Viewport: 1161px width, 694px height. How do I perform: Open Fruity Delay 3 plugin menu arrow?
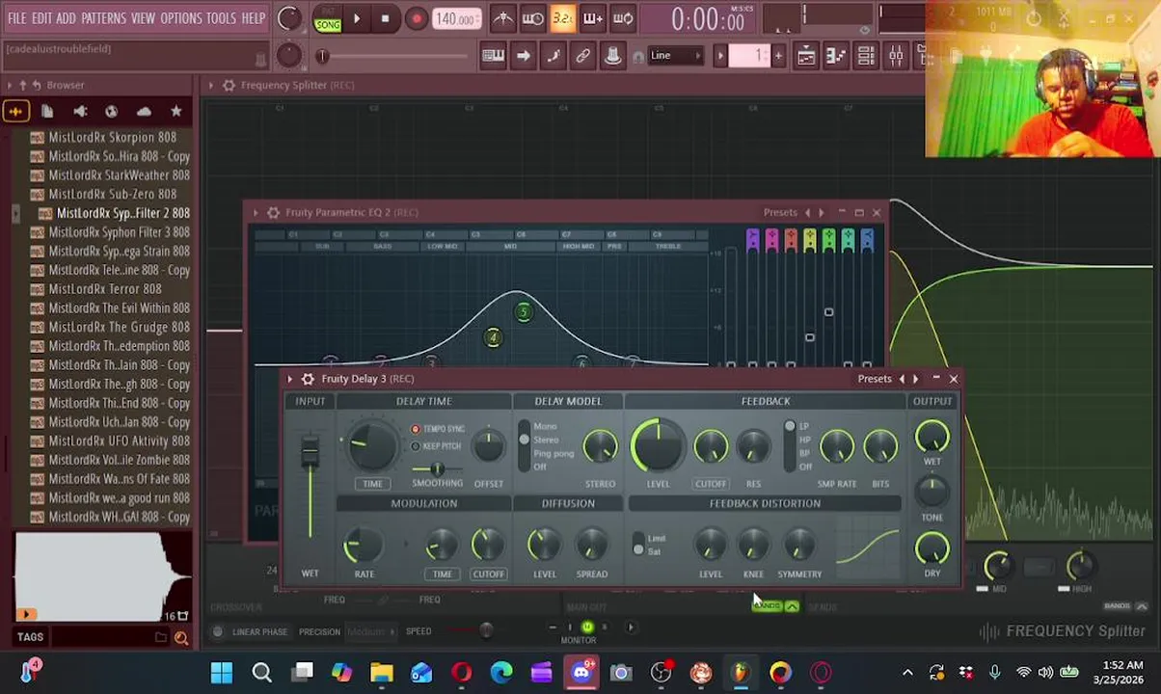(290, 379)
